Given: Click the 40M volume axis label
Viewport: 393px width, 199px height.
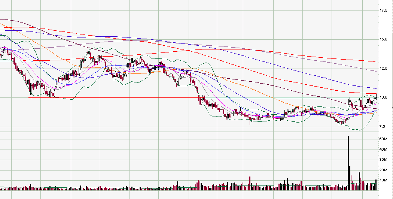Looking at the screenshot, I should pos(384,150).
